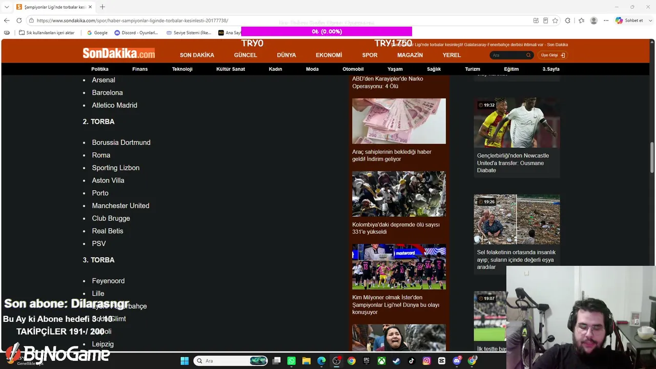Open Steam from the taskbar
The image size is (656, 369).
[x=397, y=361]
